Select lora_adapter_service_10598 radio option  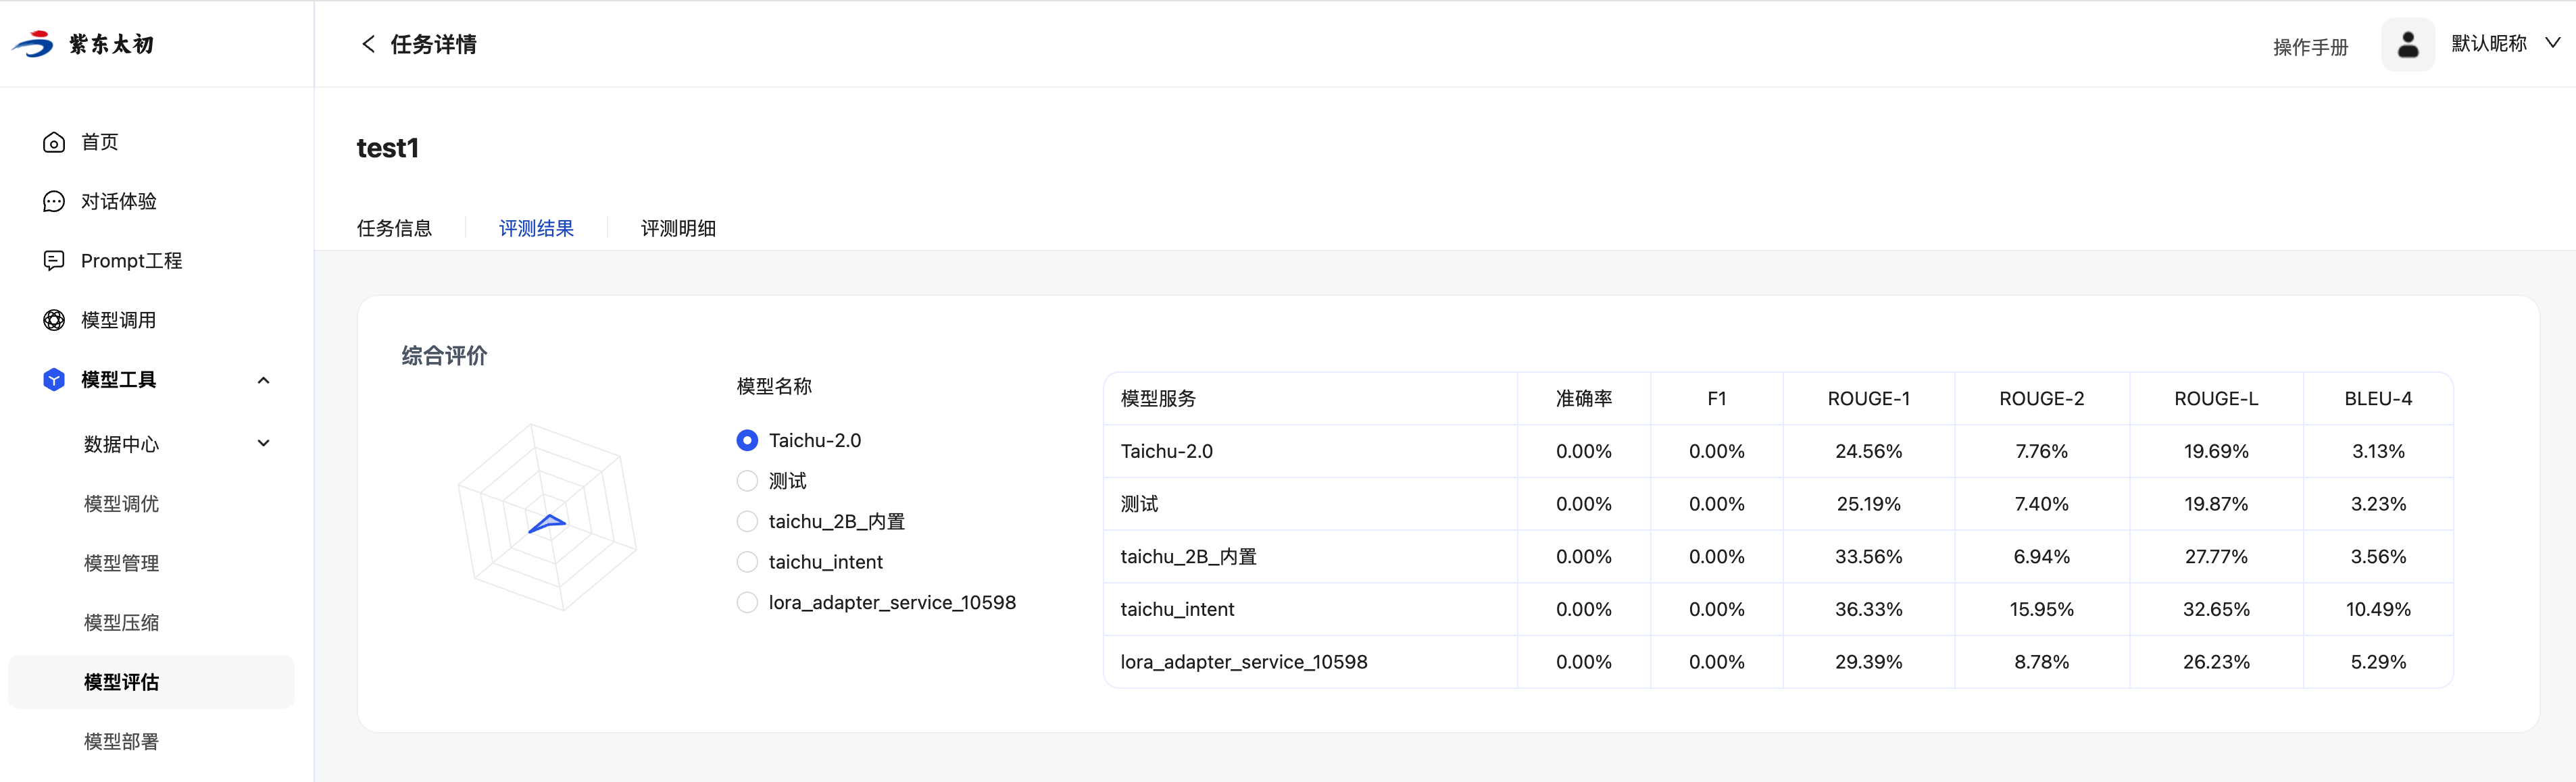(x=747, y=602)
